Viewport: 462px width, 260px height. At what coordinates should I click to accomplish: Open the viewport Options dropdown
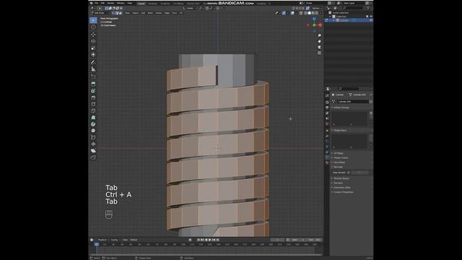[317, 8]
